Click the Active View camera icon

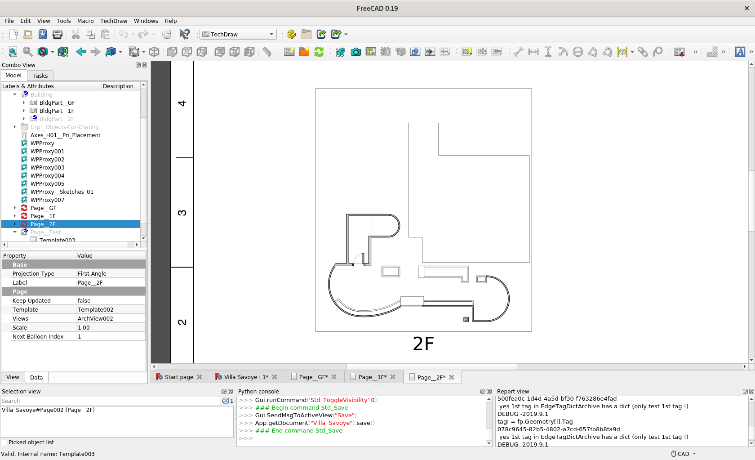coord(356,52)
